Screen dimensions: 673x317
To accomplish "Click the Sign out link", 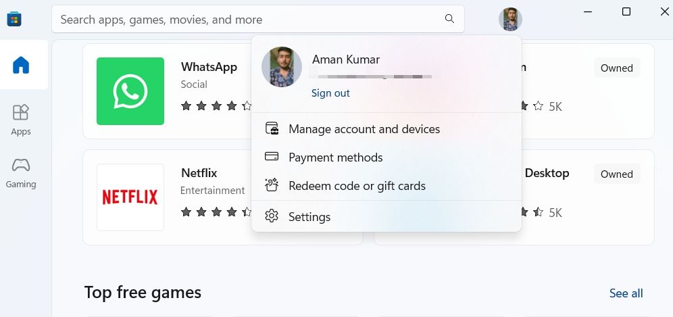I will 330,93.
